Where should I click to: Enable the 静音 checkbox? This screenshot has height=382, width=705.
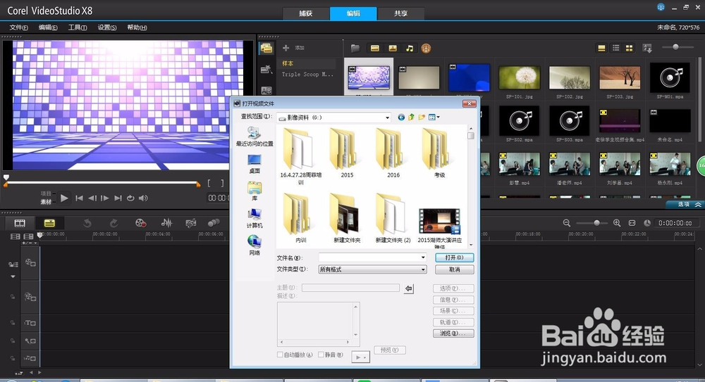click(x=321, y=355)
